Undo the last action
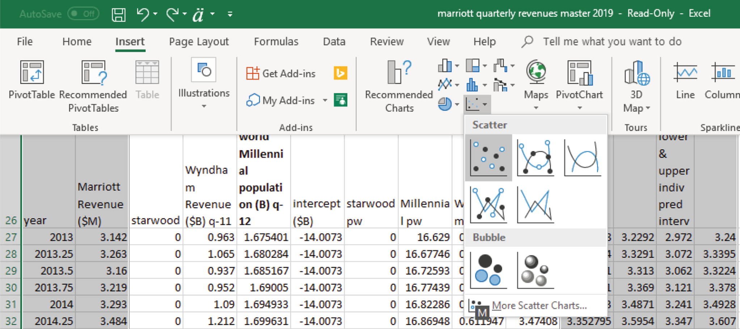 click(x=142, y=14)
